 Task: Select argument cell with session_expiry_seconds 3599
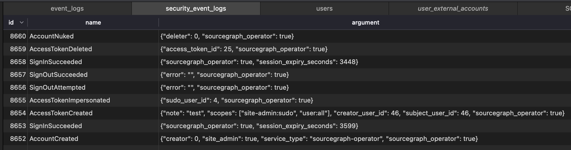click(259, 126)
